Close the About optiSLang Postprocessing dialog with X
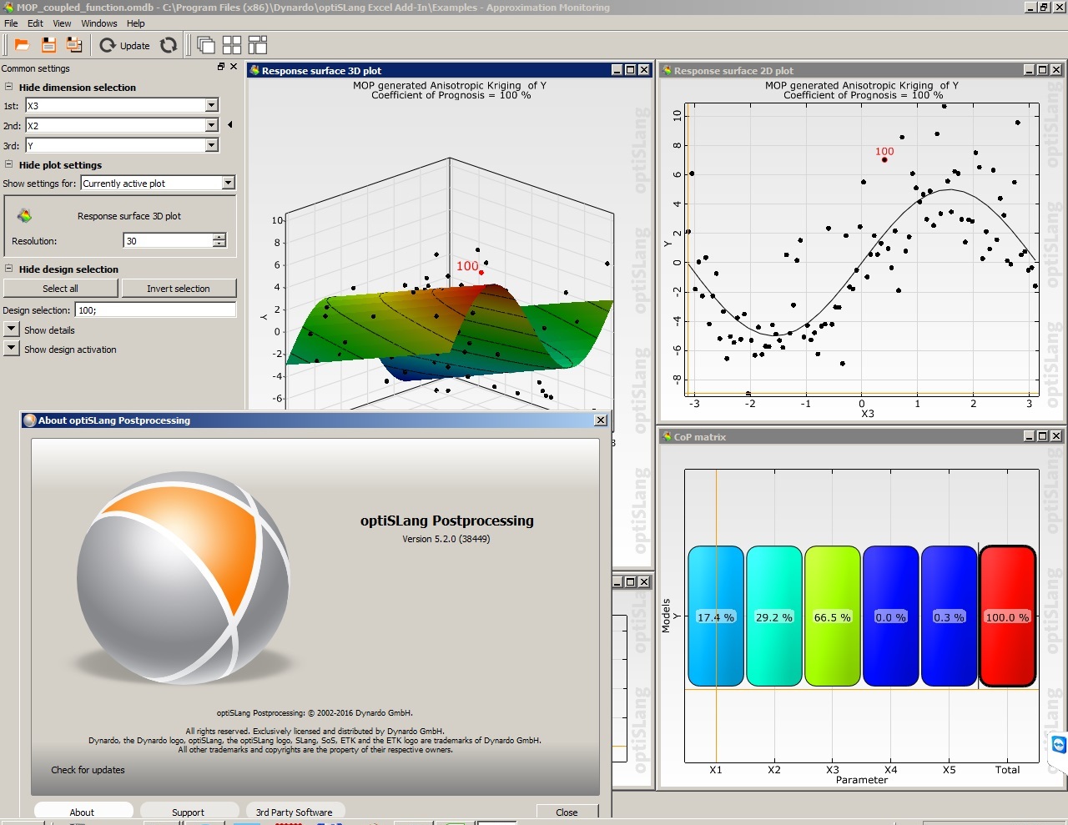The image size is (1068, 825). (x=601, y=420)
